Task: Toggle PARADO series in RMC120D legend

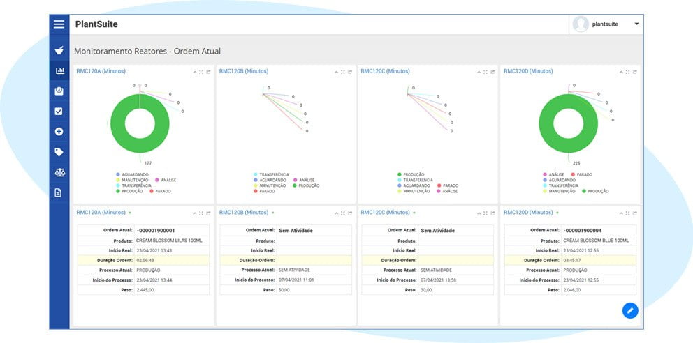Action: tap(581, 174)
